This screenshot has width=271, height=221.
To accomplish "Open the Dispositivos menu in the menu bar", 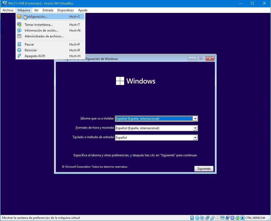I will 66,10.
